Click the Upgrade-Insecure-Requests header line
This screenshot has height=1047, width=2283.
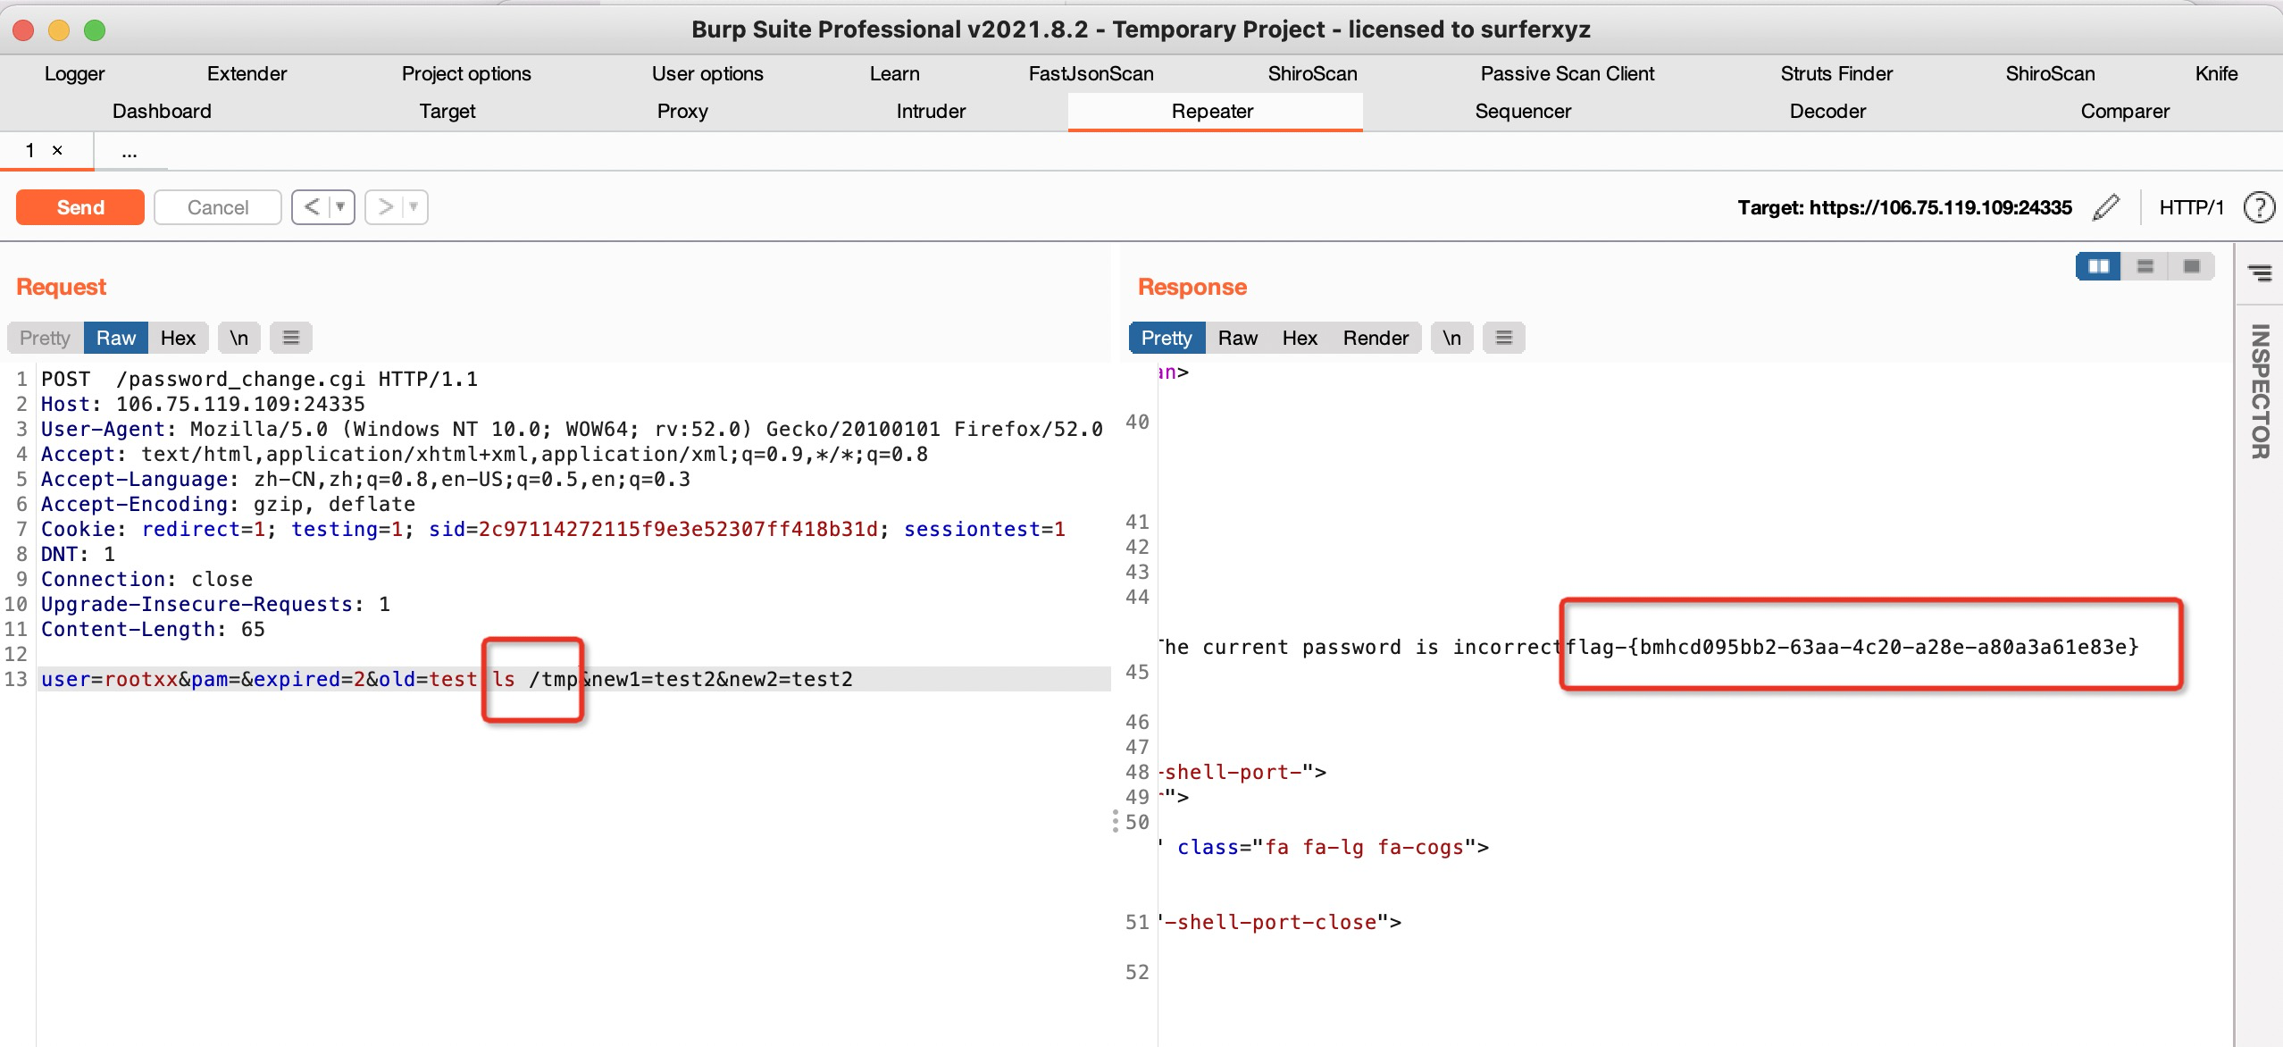(215, 604)
